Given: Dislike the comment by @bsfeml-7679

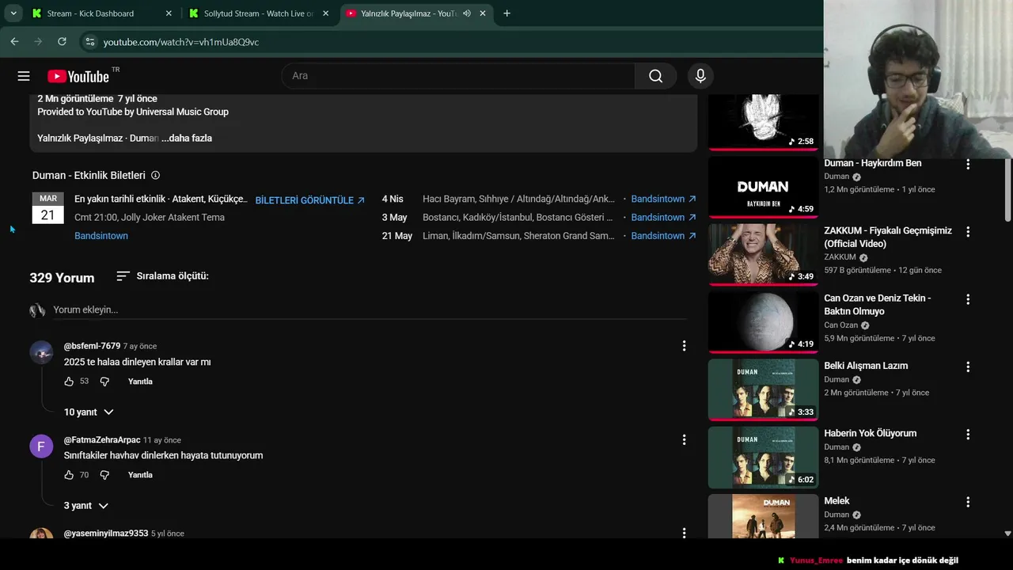Looking at the screenshot, I should click(x=104, y=382).
